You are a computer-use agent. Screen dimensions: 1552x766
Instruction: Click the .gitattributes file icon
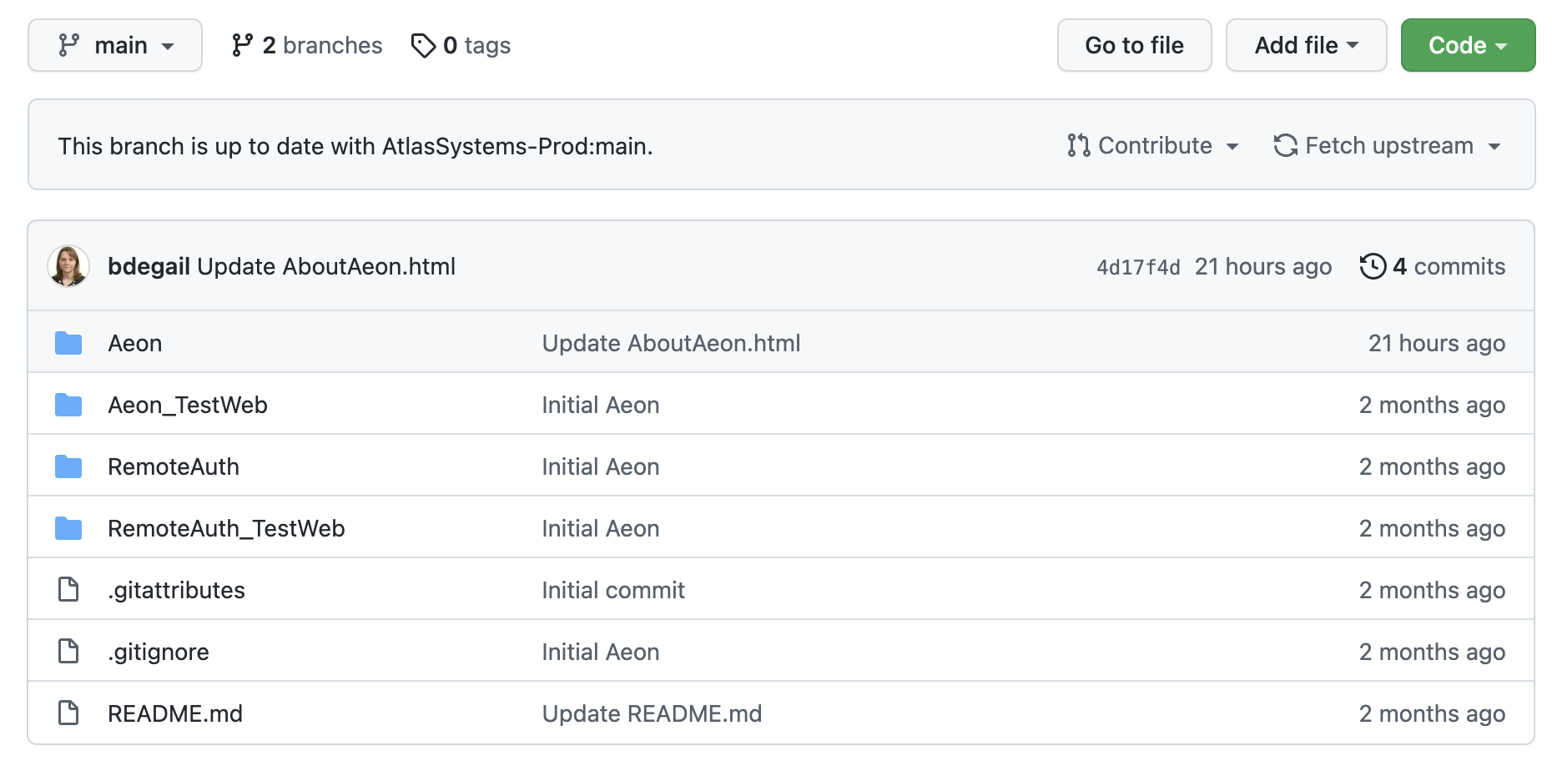click(68, 588)
